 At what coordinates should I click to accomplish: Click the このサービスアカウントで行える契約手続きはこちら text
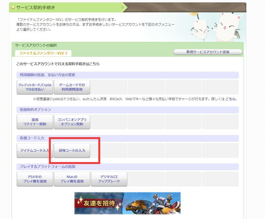coord(58,64)
